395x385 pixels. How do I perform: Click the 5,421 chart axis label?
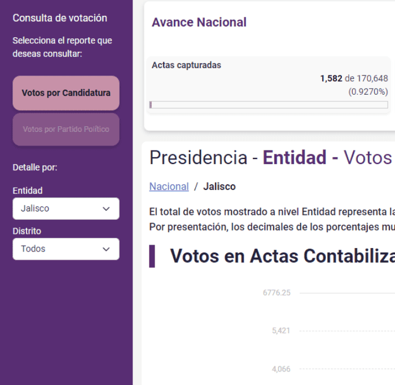point(280,331)
